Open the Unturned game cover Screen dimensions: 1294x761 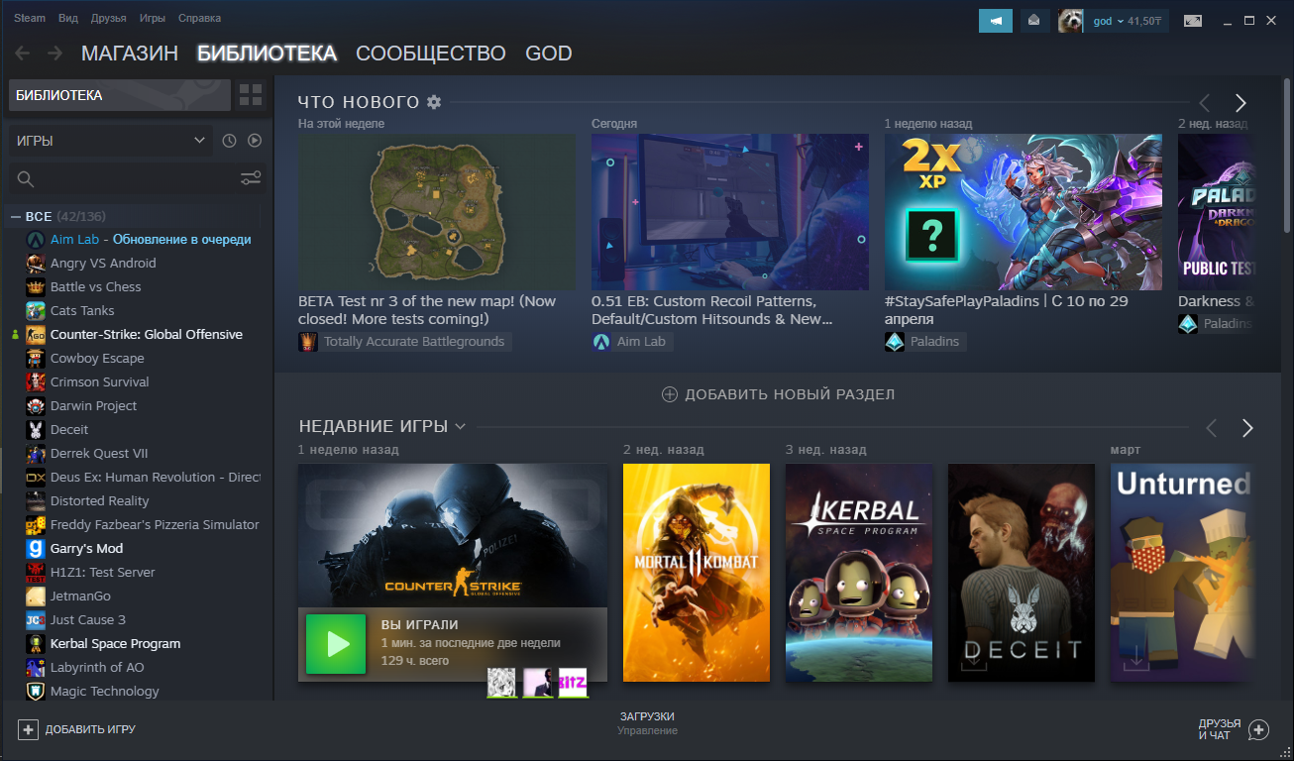(1181, 573)
